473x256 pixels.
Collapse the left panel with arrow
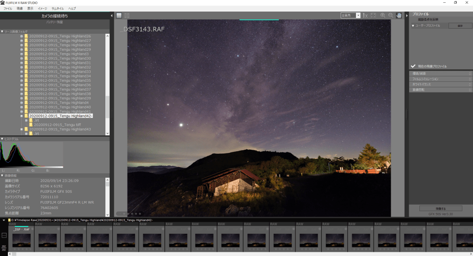(111, 16)
